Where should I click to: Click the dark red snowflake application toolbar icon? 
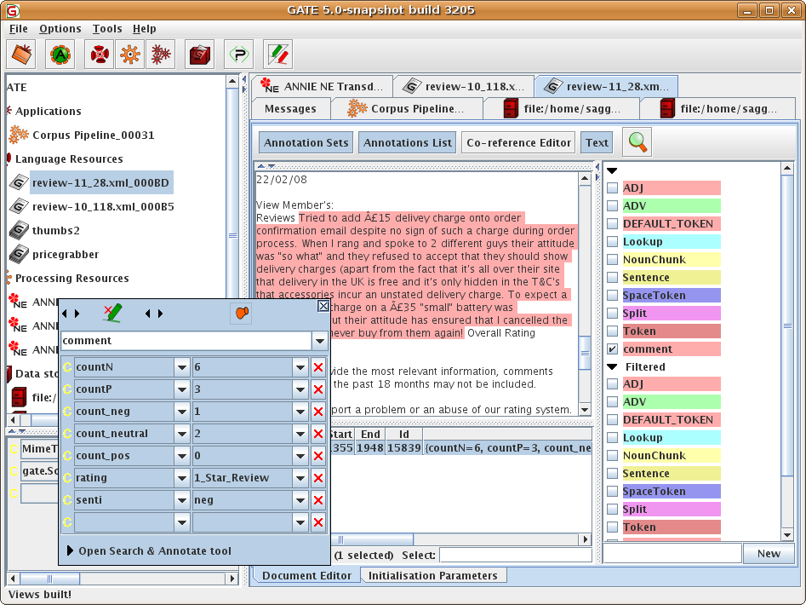point(161,54)
